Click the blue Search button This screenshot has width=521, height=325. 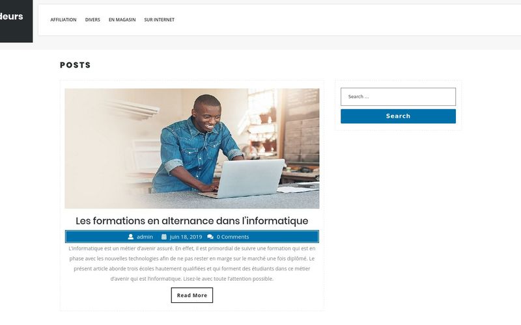point(398,116)
